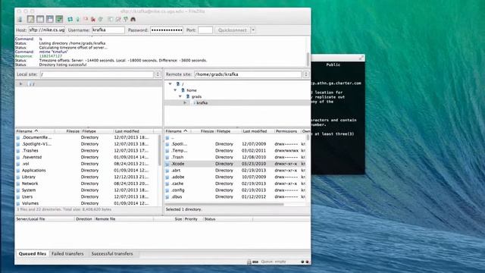The width and height of the screenshot is (485, 273).
Task: Click the remote file list horizontal scrollbar
Action: (224, 204)
